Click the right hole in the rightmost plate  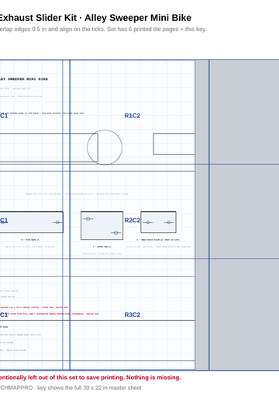[169, 222]
